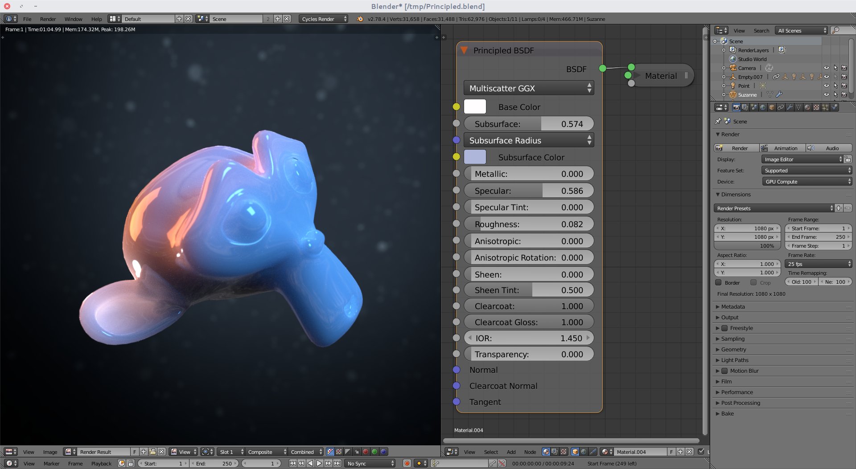Open the Scene properties tab icon
The height and width of the screenshot is (469, 856).
click(x=754, y=107)
